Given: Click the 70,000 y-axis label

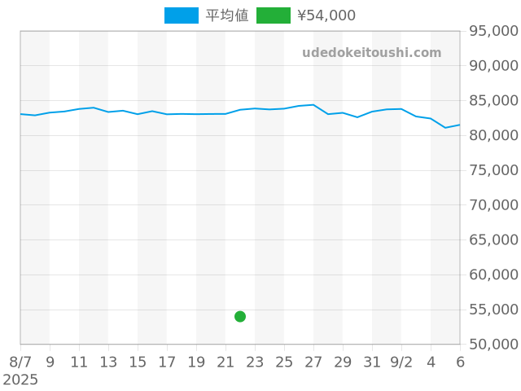Looking at the screenshot, I should [x=494, y=205].
